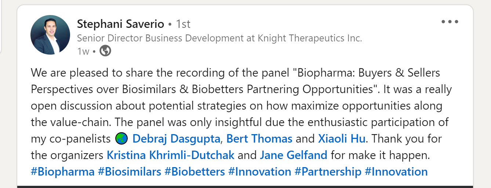The height and width of the screenshot is (188, 491).
Task: Click the globe visibility icon under the name
Action: (105, 51)
